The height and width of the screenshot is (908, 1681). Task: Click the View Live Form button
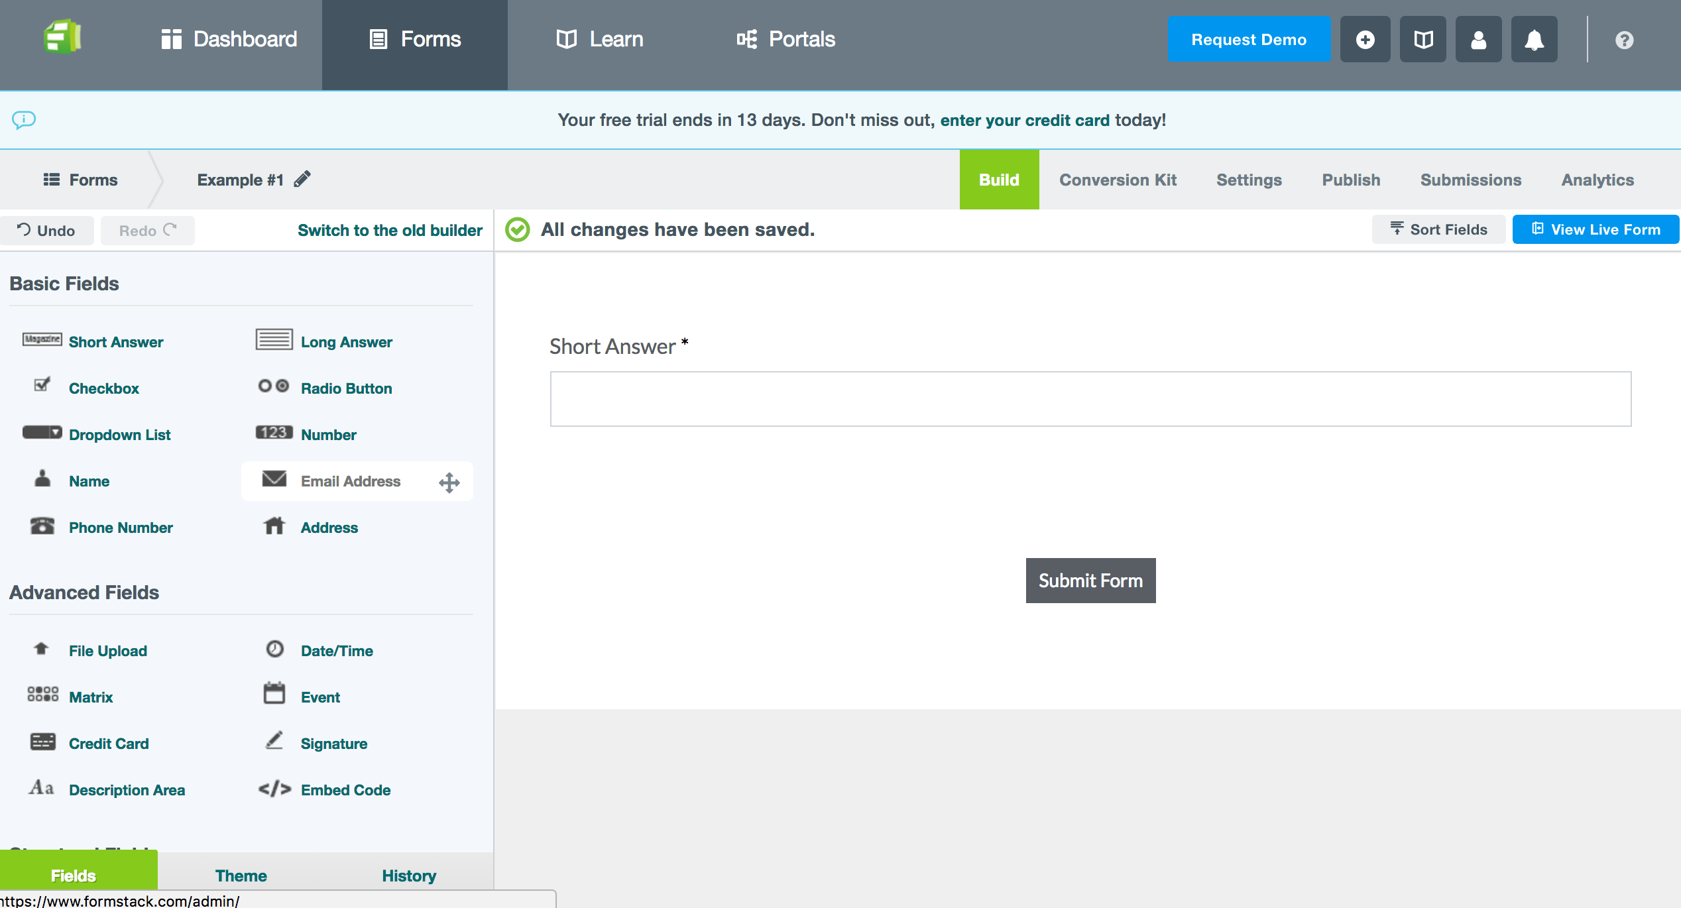pos(1595,229)
